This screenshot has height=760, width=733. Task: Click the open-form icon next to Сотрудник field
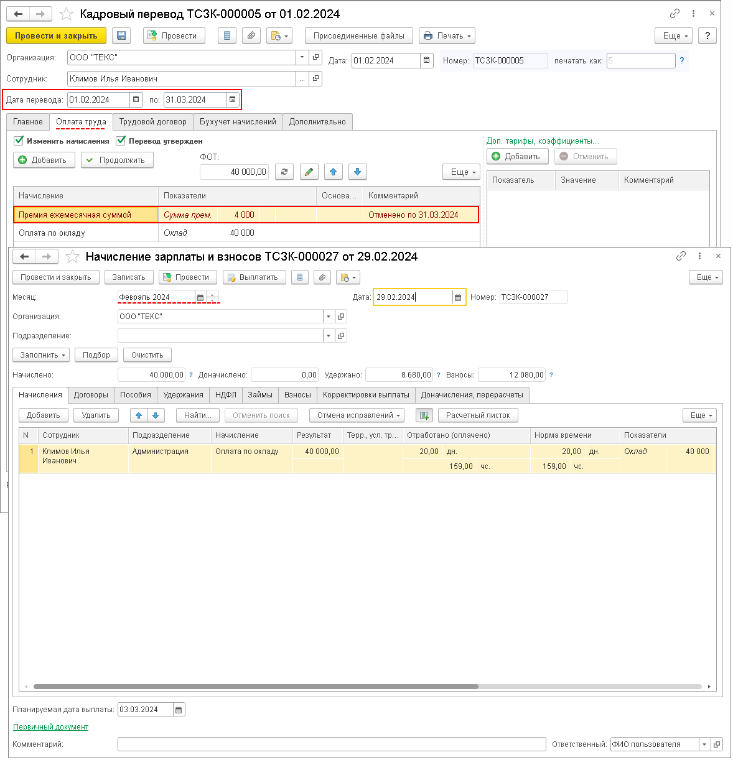pyautogui.click(x=315, y=78)
